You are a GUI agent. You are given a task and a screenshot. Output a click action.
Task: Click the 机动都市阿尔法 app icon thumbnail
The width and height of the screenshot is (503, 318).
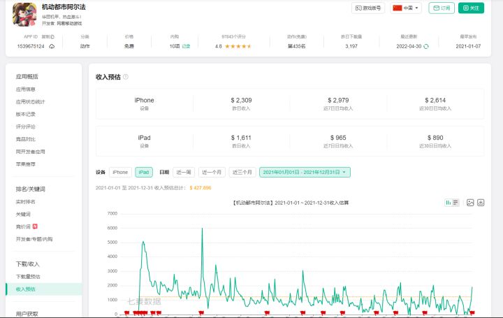coord(24,15)
